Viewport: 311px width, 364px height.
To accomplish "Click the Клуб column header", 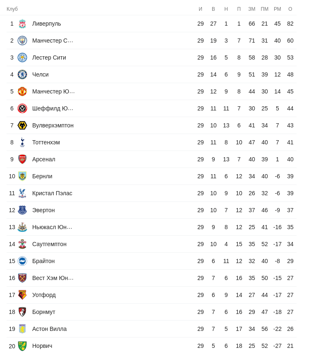I will pos(12,9).
